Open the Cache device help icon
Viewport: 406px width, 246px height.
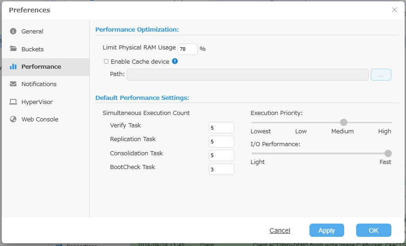pos(175,61)
